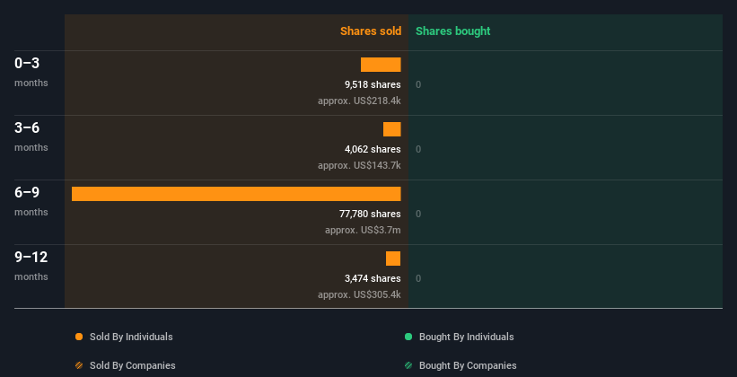
Task: Click the striped Sold By Companies legend icon
Action: 79,365
